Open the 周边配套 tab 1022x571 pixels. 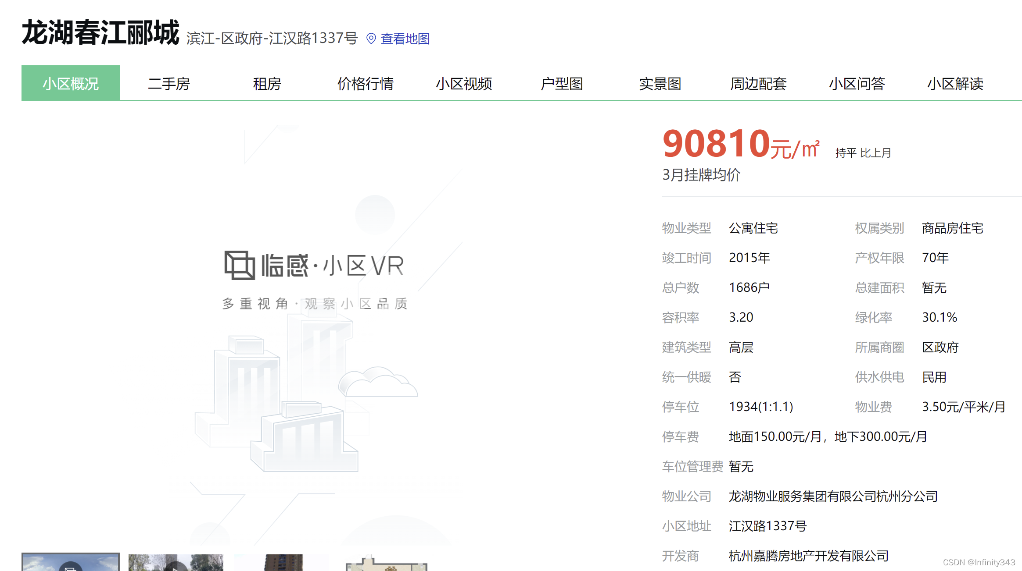point(758,83)
